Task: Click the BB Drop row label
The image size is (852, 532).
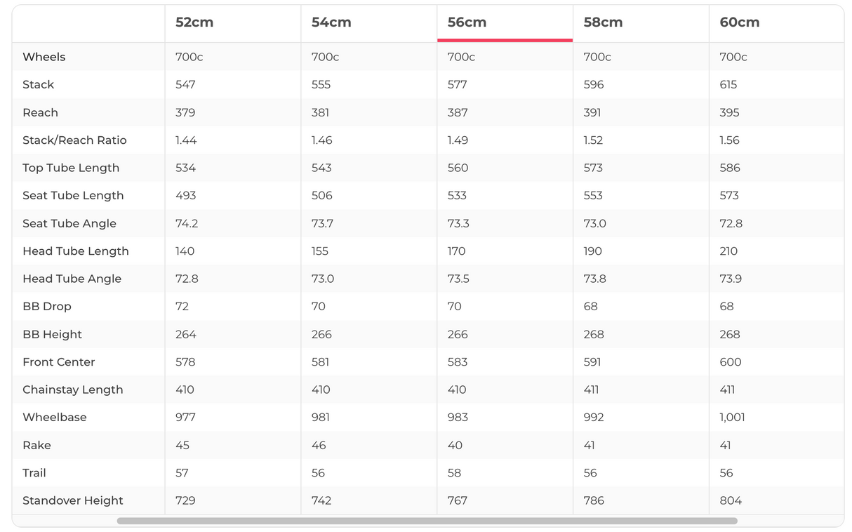Action: [x=46, y=307]
